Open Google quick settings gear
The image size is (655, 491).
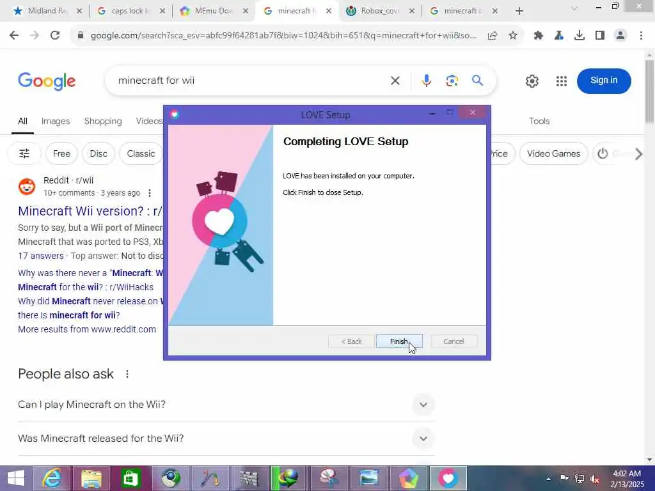[x=532, y=81]
